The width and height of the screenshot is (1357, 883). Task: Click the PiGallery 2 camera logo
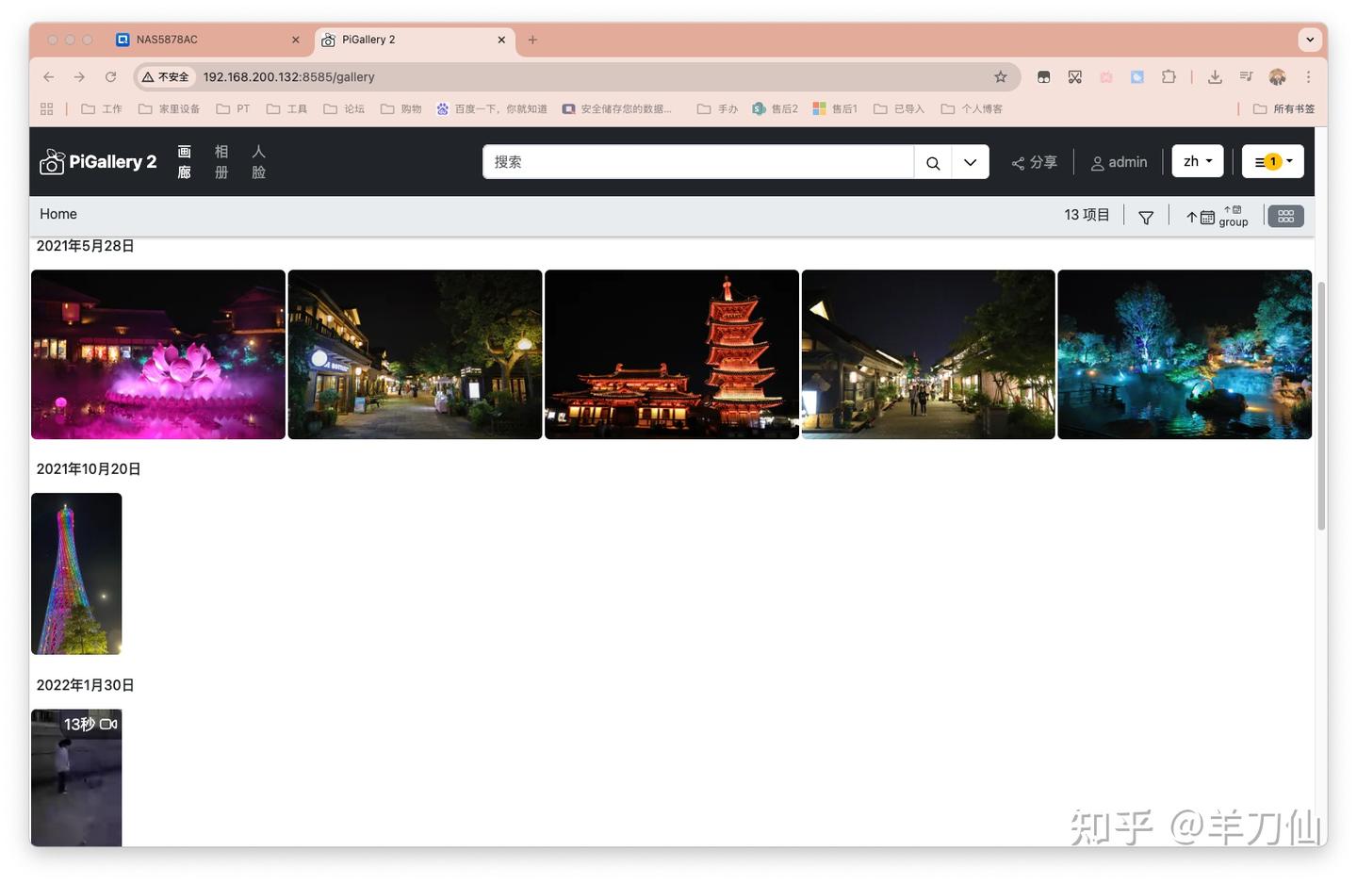click(52, 161)
